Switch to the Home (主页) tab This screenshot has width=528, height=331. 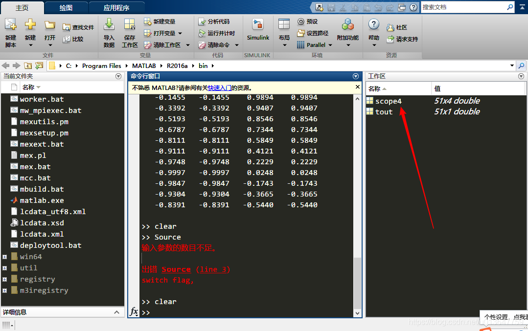coord(22,8)
